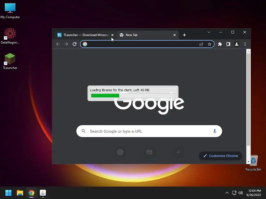266x199 pixels.
Task: Close the TLauncher browser tab
Action: pyautogui.click(x=112, y=35)
